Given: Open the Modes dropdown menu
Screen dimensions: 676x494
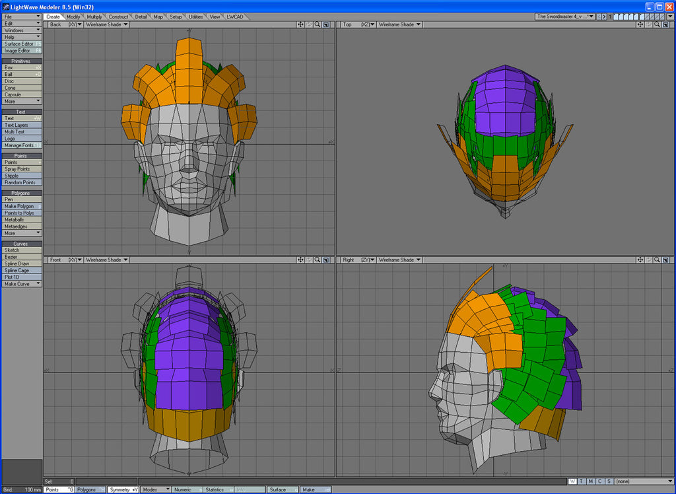Looking at the screenshot, I should click(x=154, y=490).
